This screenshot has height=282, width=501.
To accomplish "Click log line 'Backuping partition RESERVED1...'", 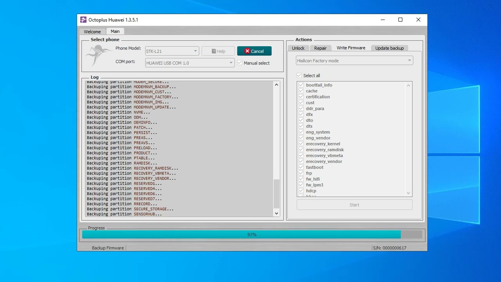I will pos(124,184).
